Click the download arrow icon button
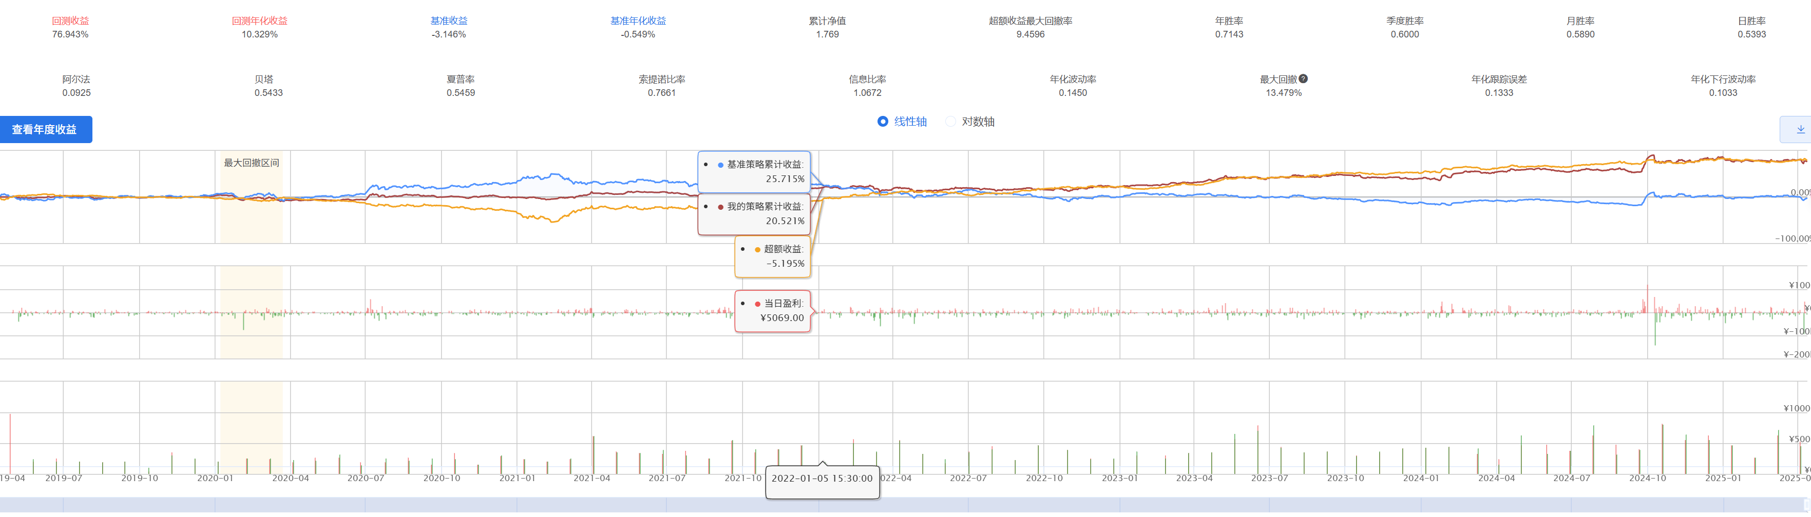 click(x=1800, y=129)
